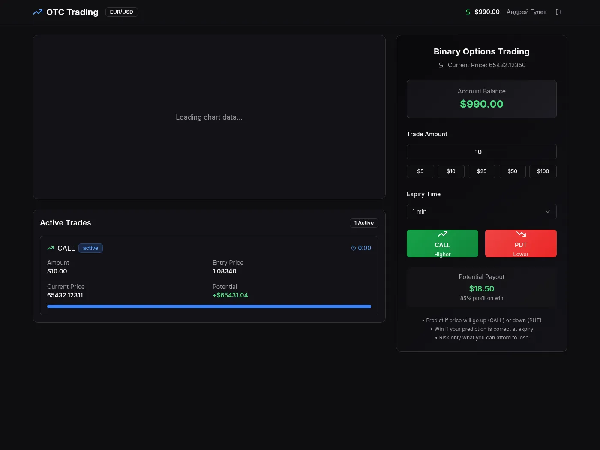Click the Active Trades heading
This screenshot has height=450, width=600.
point(66,223)
